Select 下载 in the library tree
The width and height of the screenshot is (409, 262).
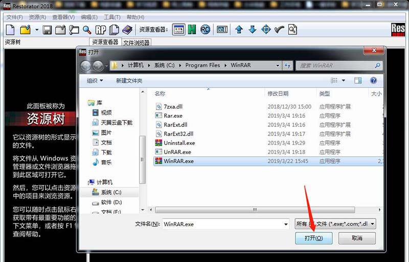point(102,152)
